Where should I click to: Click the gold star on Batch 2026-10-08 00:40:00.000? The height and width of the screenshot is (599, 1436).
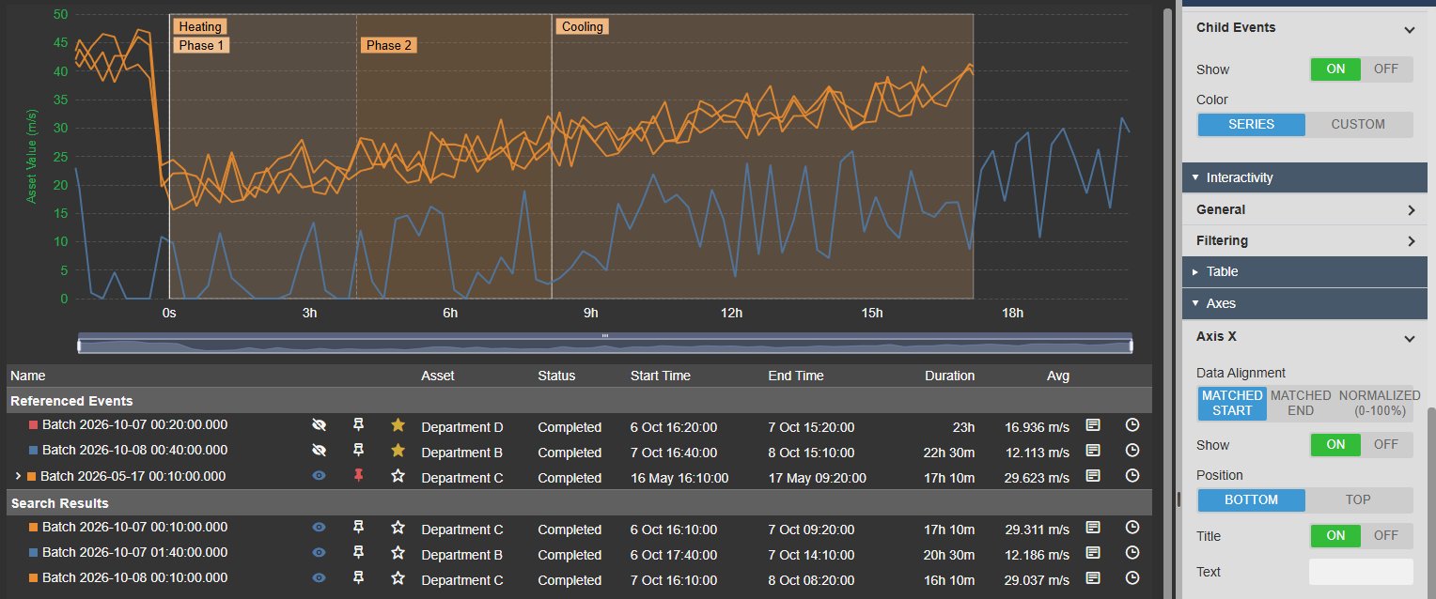pyautogui.click(x=398, y=451)
